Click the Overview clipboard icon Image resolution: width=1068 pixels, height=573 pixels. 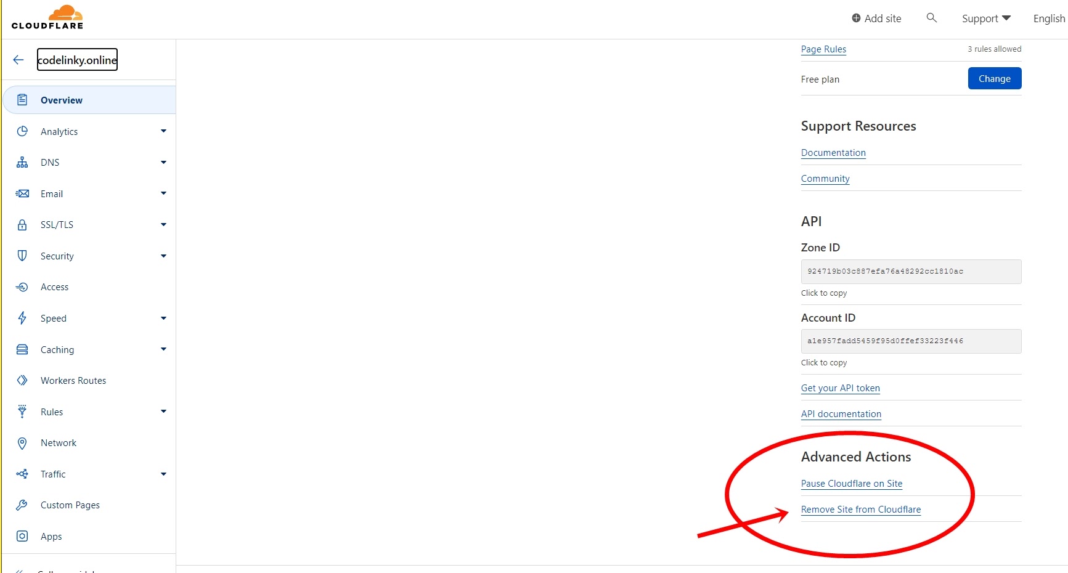click(x=22, y=100)
